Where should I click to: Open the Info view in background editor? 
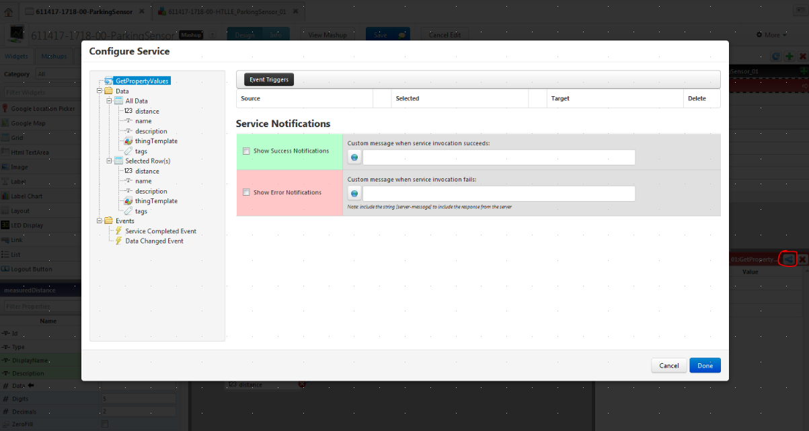point(276,35)
